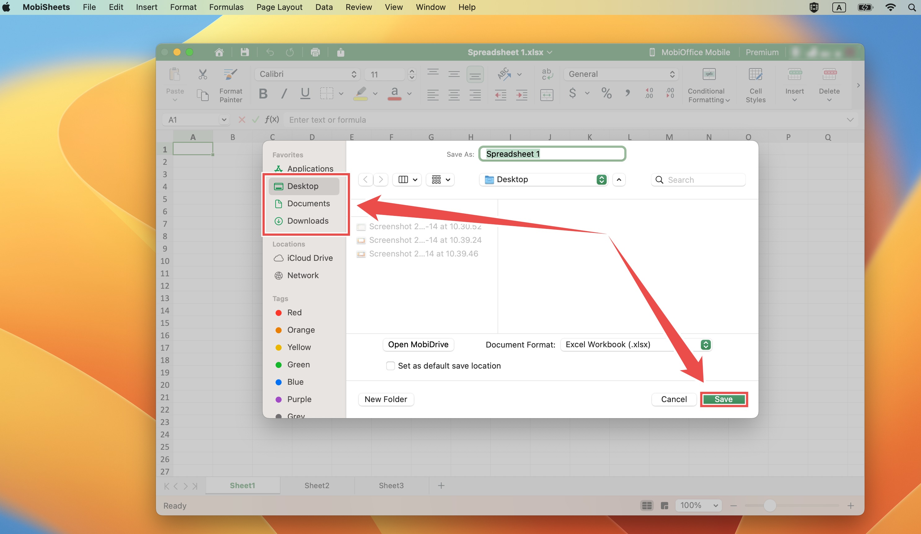
Task: Switch to Normal view in status bar
Action: tap(647, 506)
